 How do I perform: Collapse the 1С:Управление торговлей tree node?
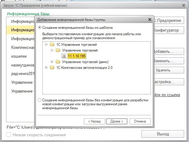[46, 45]
